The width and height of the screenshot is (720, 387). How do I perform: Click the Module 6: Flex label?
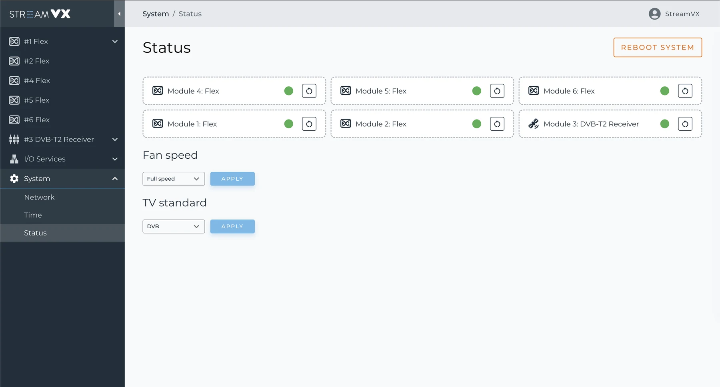569,91
